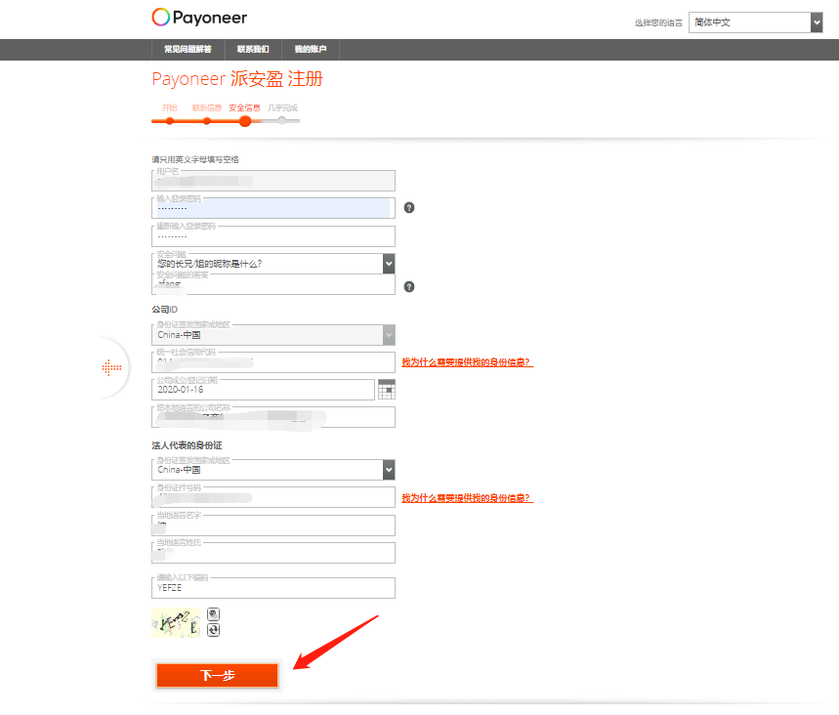Refresh the captcha image
Screen dimensions: 839x715
(213, 630)
